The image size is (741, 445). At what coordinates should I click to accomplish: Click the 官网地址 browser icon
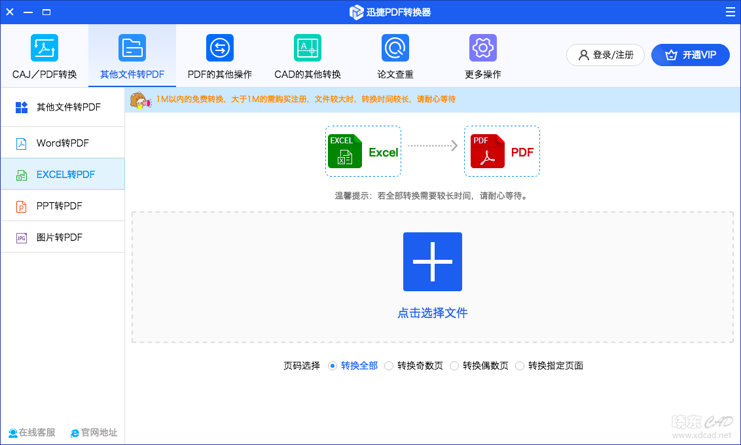[x=75, y=433]
